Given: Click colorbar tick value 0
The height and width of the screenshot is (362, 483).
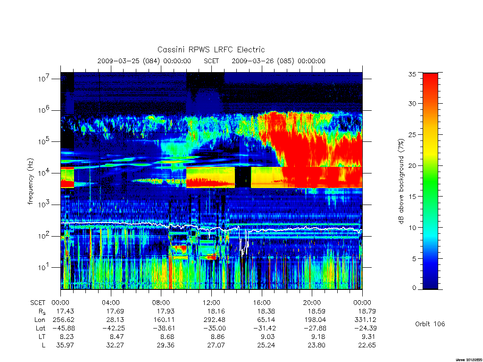Looking at the screenshot, I should pos(414,288).
